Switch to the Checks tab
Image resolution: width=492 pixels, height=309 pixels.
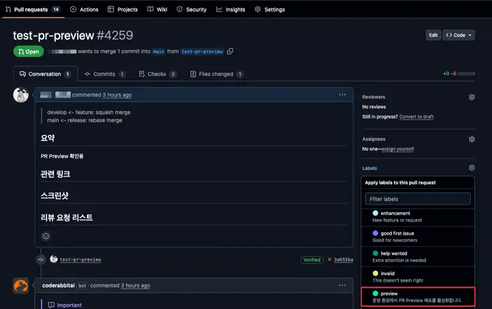click(x=158, y=74)
